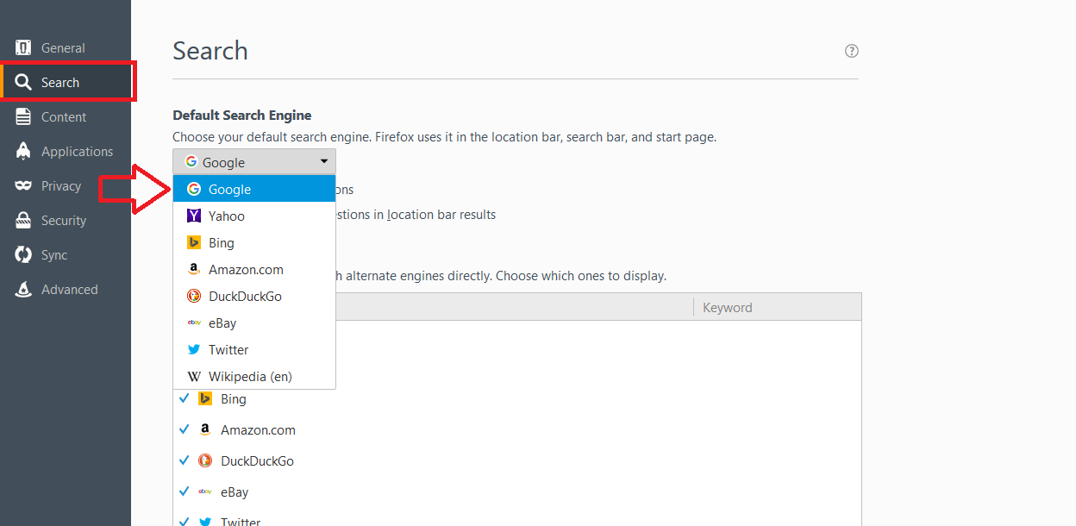Click the Sync arrows icon
The image size is (1076, 526).
pos(23,255)
